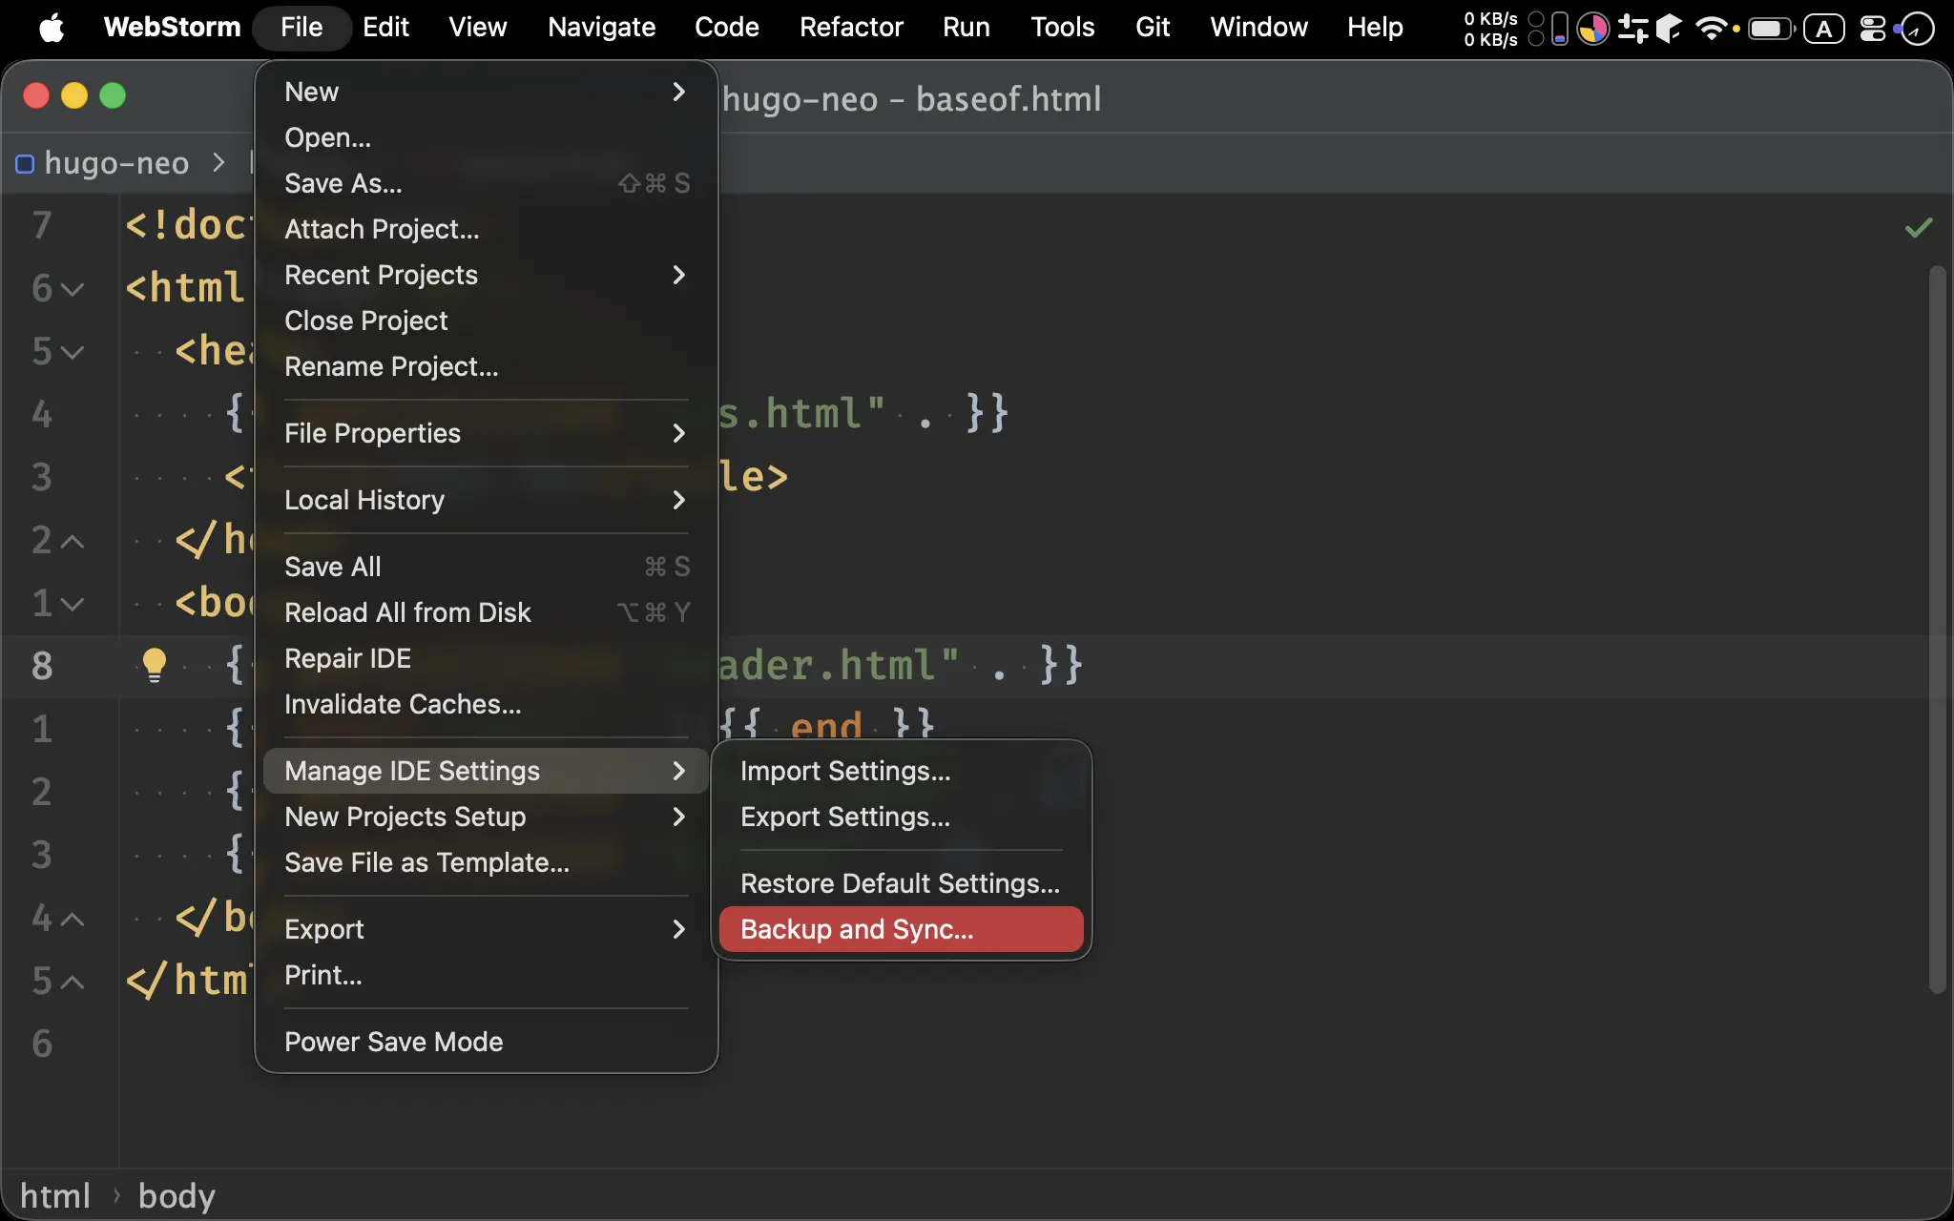1954x1221 pixels.
Task: Choose Open... from the File menu
Action: click(x=487, y=137)
